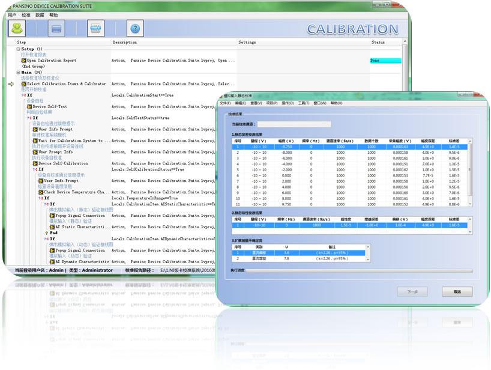Screen dimensions: 491x370
Task: Click the green user login toolbar icon
Action: (17, 28)
